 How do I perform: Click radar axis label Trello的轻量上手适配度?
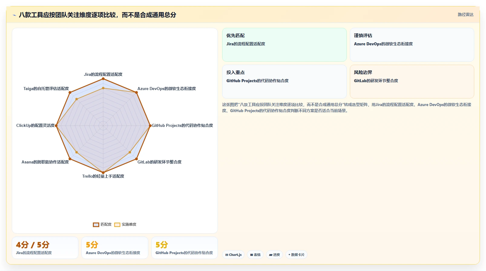(103, 176)
